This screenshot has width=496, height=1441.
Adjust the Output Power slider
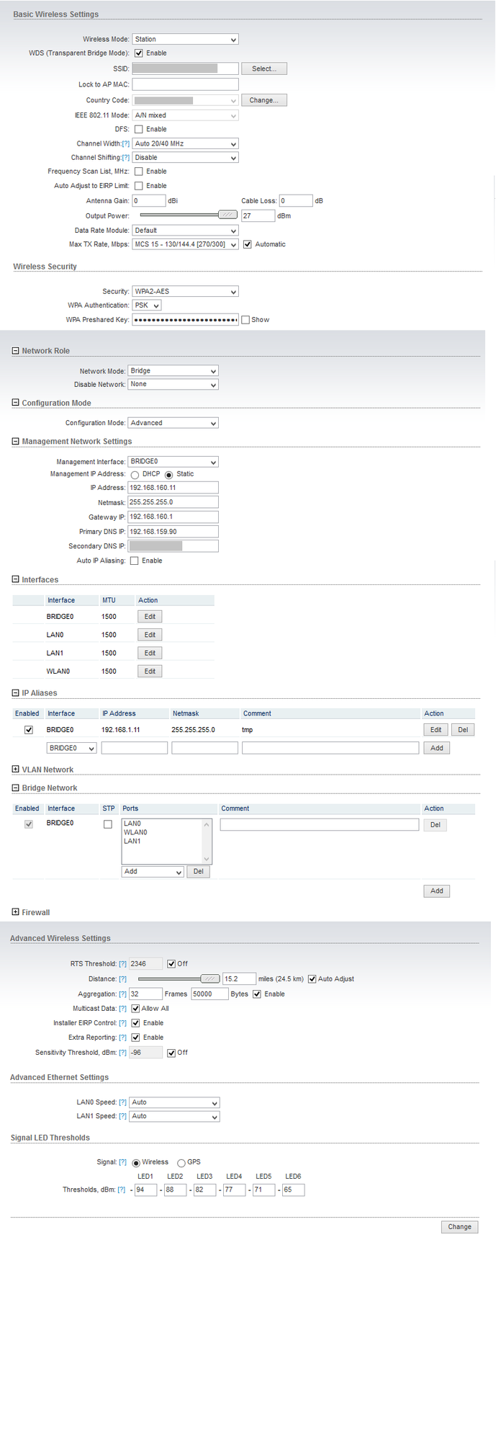click(227, 215)
